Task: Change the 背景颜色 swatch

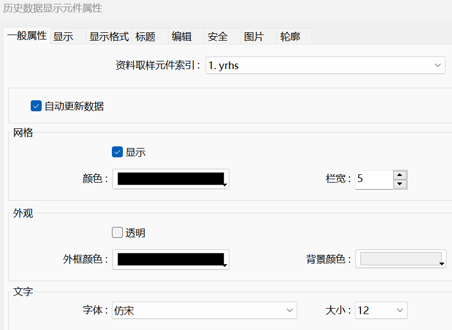Action: [x=400, y=259]
